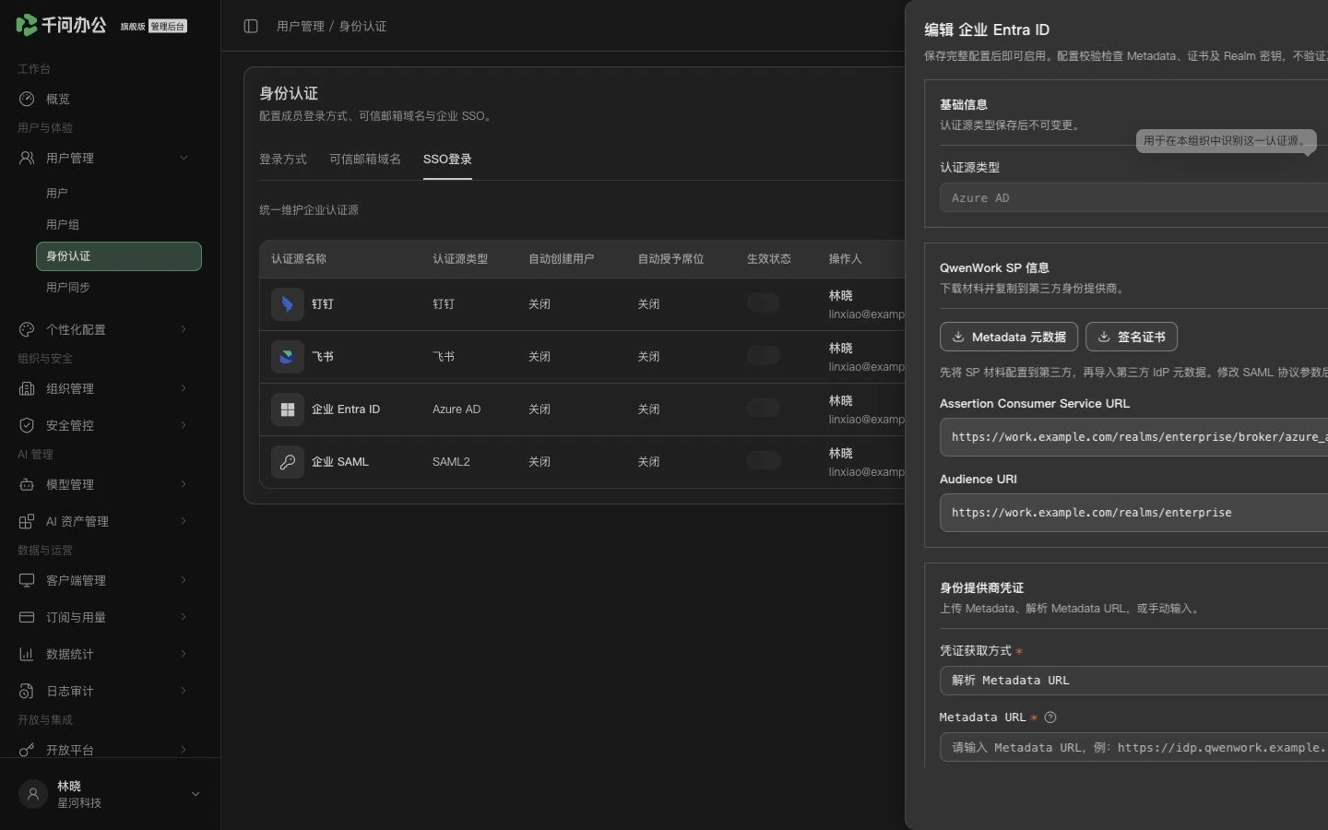Toggle 生效状态 switch for 企业 Entra ID
This screenshot has width=1328, height=830.
763,408
